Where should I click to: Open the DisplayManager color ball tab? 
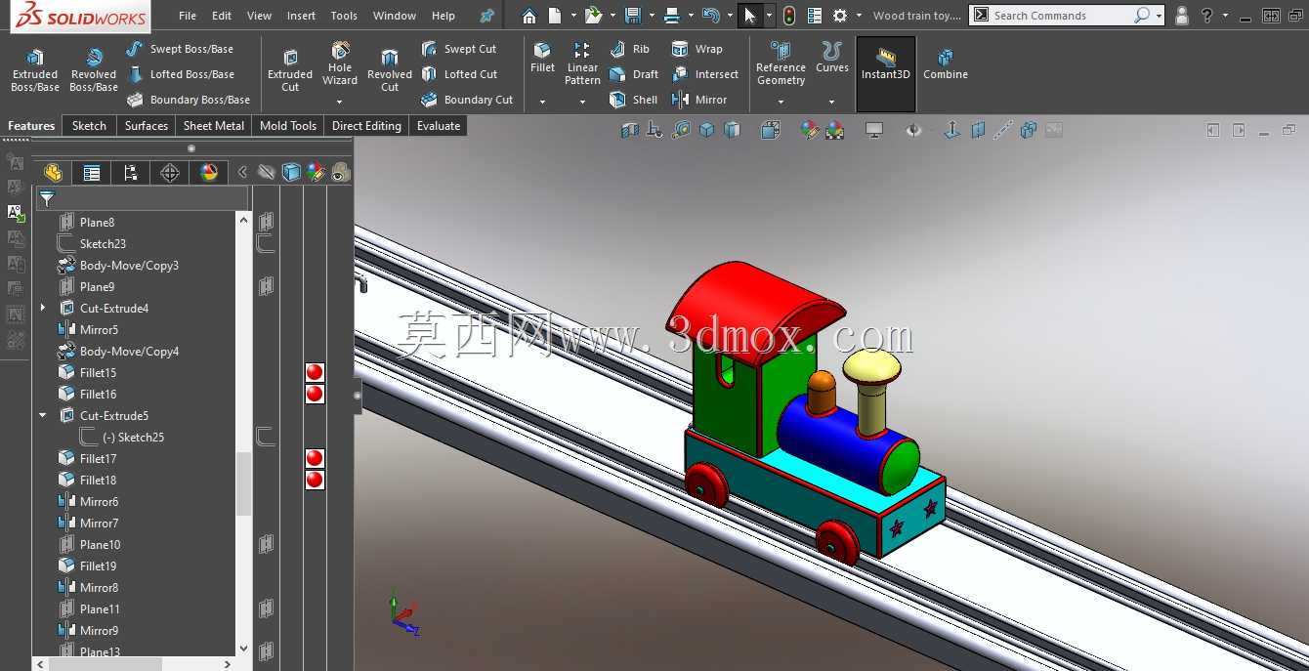[209, 173]
